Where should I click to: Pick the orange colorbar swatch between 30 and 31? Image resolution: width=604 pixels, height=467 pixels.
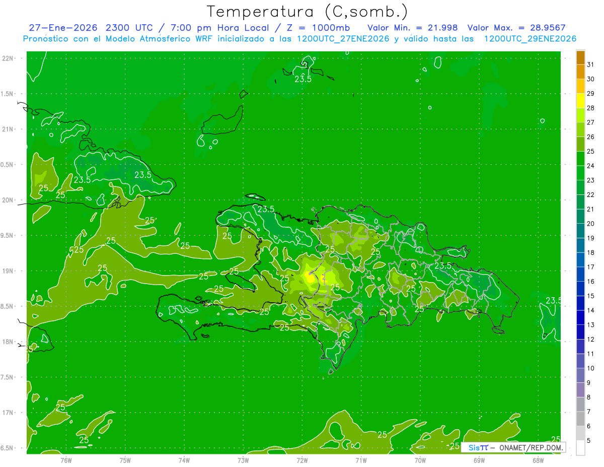tap(580, 72)
